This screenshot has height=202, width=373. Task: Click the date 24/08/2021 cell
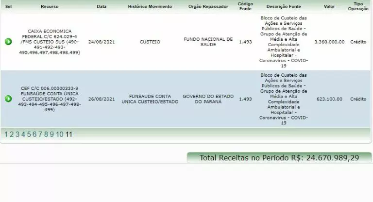point(101,42)
